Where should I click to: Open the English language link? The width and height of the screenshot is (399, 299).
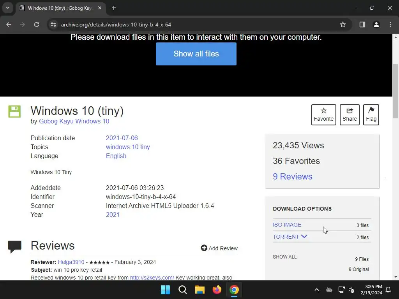[116, 156]
